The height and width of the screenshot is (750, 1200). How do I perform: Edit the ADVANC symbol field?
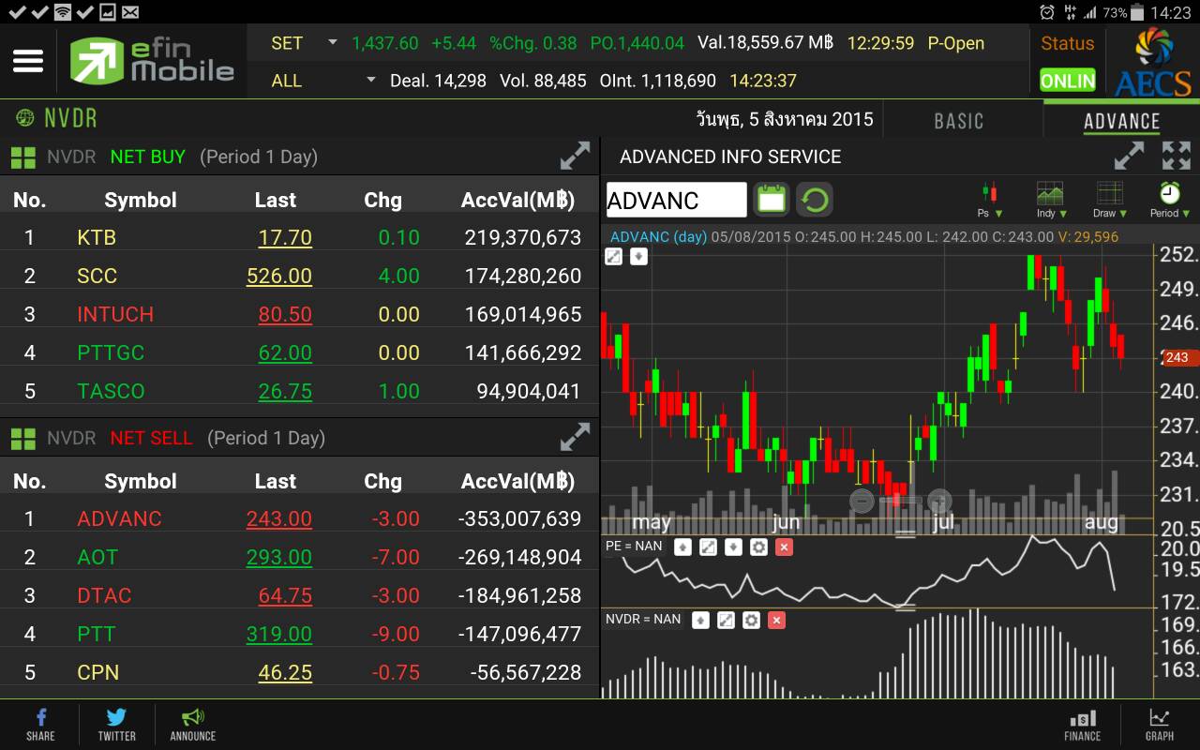click(676, 200)
